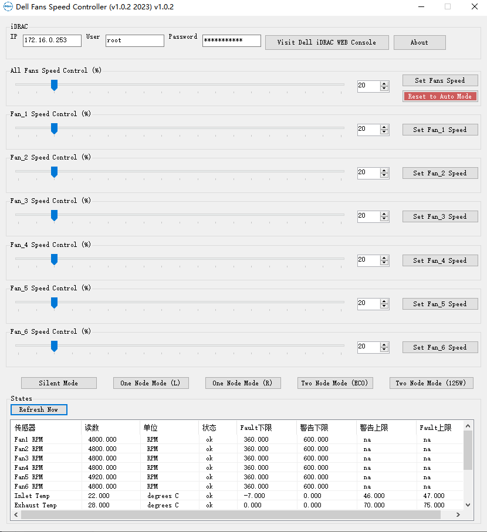
Task: Click the Fan_6 speed value box
Action: tap(368, 347)
